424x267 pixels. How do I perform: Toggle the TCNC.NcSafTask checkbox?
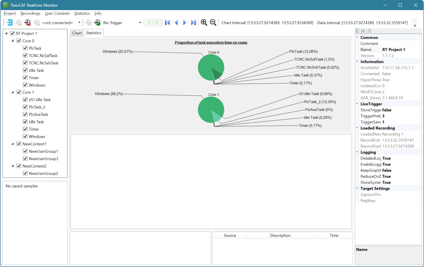pos(25,56)
